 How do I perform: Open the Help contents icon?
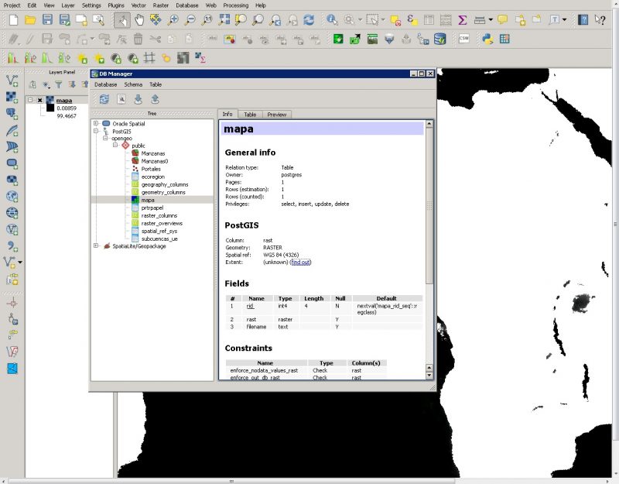[583, 20]
